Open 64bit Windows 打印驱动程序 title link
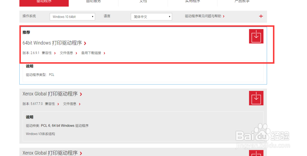The width and height of the screenshot is (307, 156). [54, 43]
